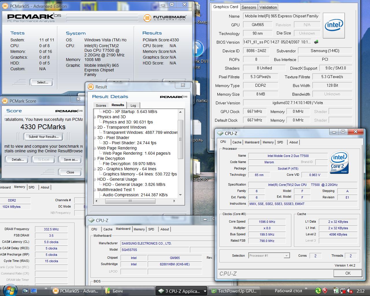Click the CPU-Z Specification field
Viewport: 370px width, 296px height.
(x=303, y=185)
